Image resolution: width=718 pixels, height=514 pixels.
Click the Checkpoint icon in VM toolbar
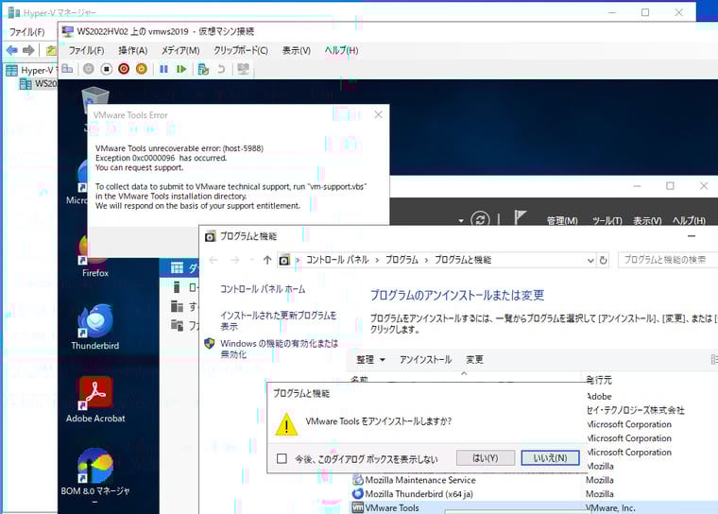[x=203, y=69]
